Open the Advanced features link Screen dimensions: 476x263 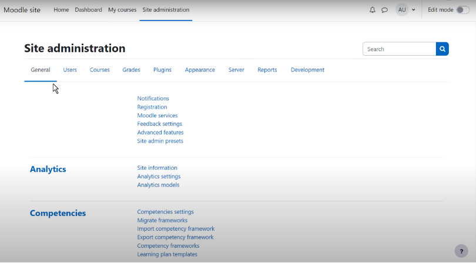pyautogui.click(x=160, y=132)
